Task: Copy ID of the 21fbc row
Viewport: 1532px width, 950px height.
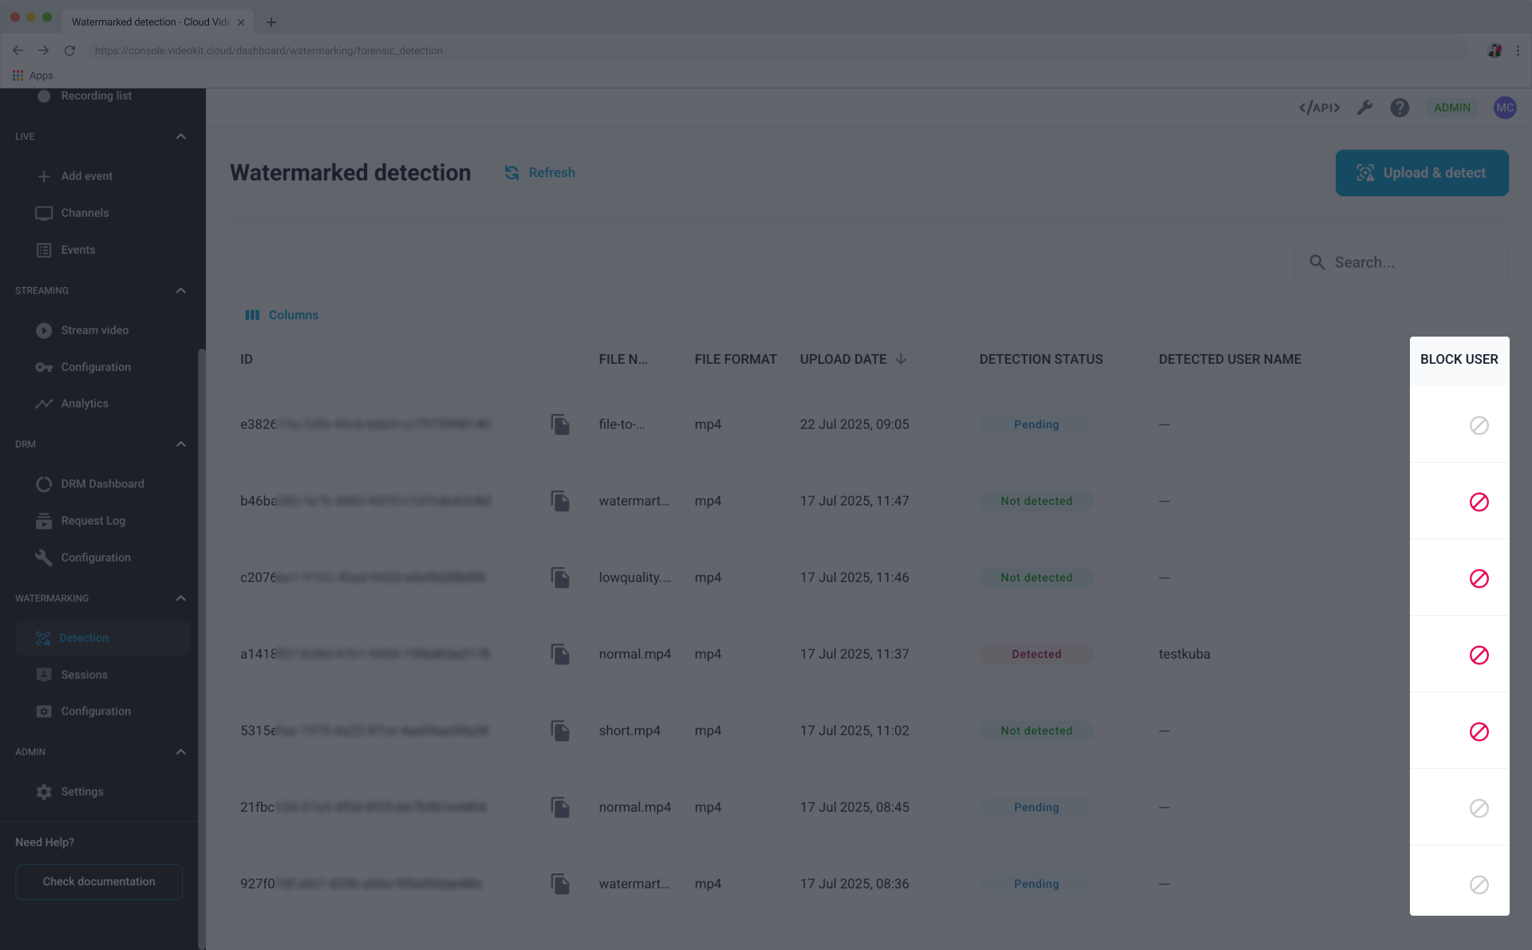Action: [560, 807]
